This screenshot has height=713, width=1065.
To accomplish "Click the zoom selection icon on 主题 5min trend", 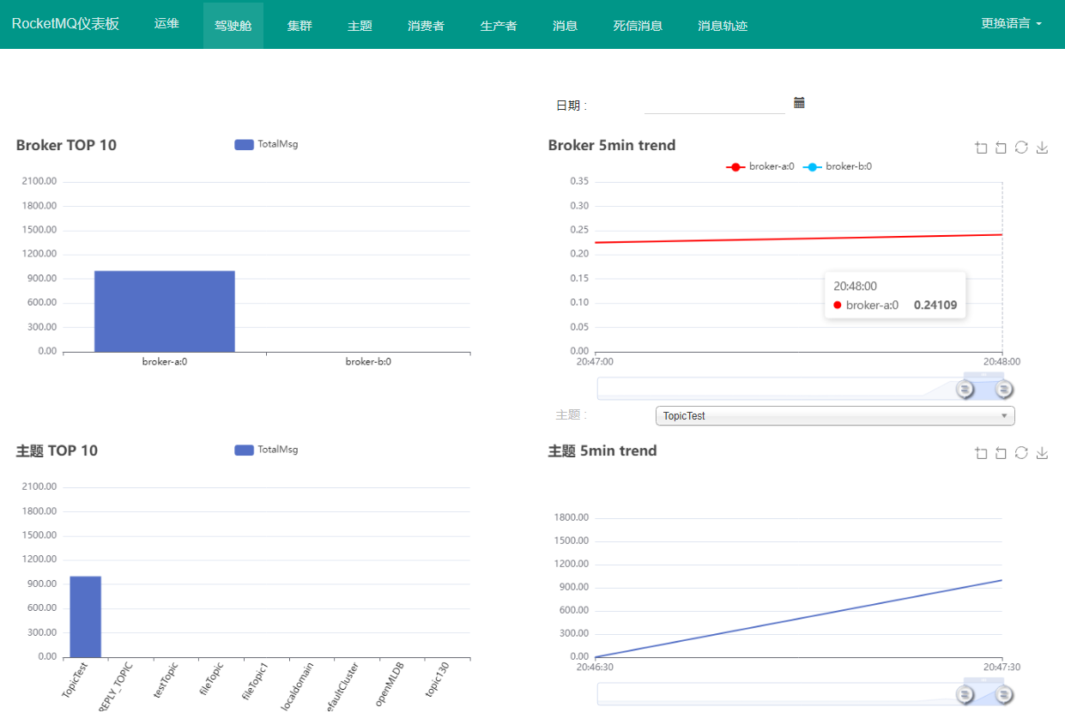I will coord(981,452).
